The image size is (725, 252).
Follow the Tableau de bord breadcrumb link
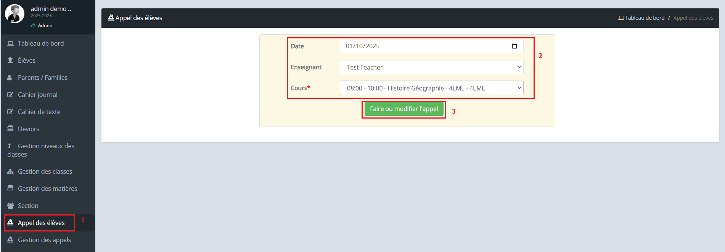[x=644, y=18]
